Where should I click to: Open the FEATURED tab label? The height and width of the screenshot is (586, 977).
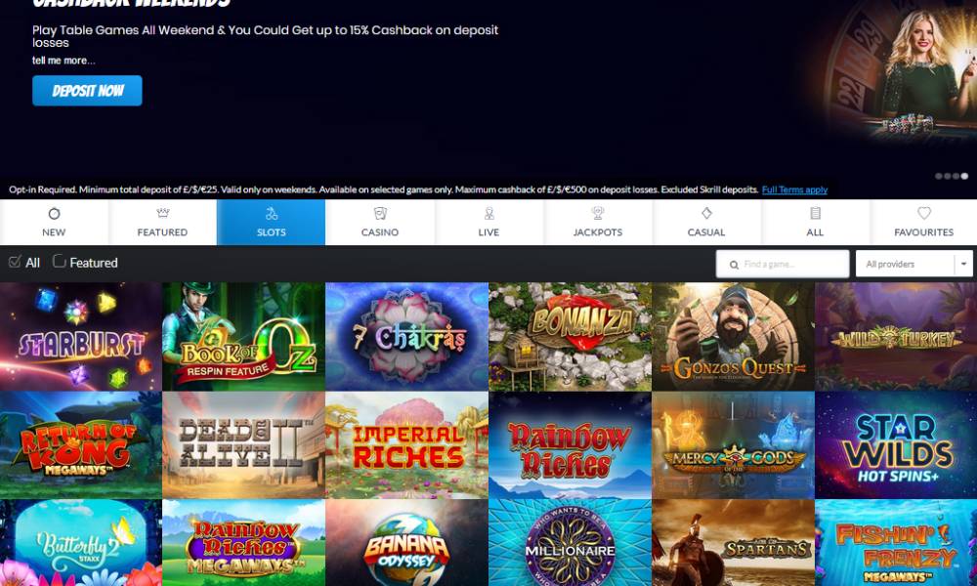point(162,232)
